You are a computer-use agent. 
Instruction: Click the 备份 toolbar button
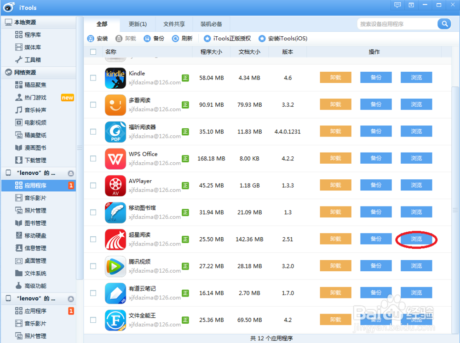[154, 39]
